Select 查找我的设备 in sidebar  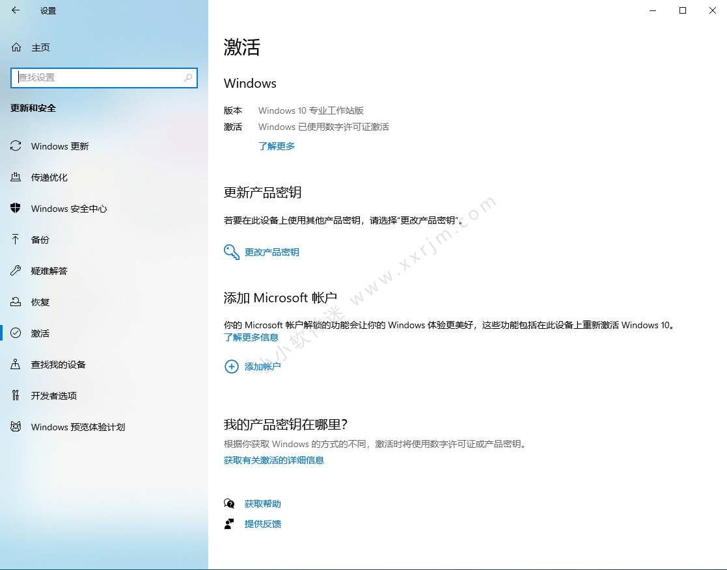[x=58, y=365]
